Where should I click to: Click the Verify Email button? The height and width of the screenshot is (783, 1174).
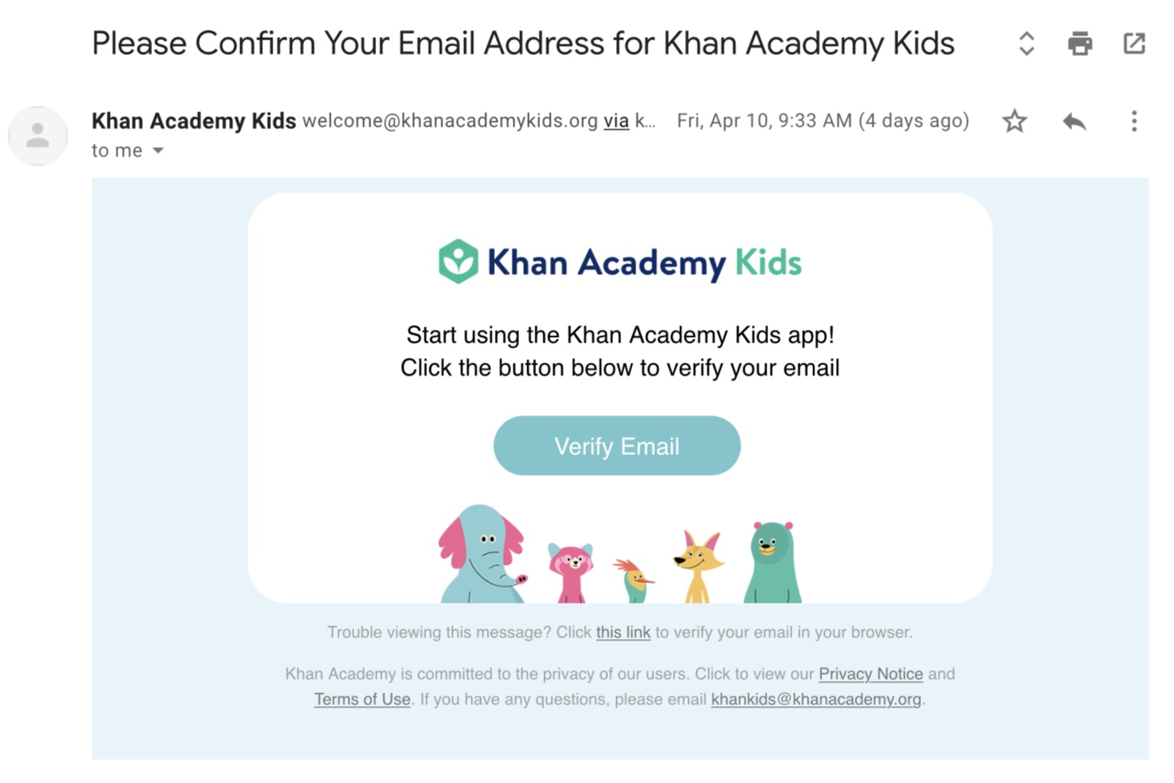tap(617, 446)
